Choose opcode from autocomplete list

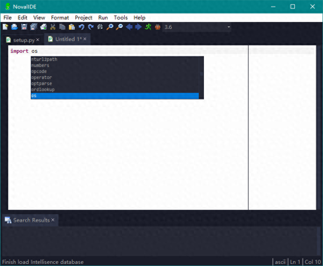click(x=115, y=72)
